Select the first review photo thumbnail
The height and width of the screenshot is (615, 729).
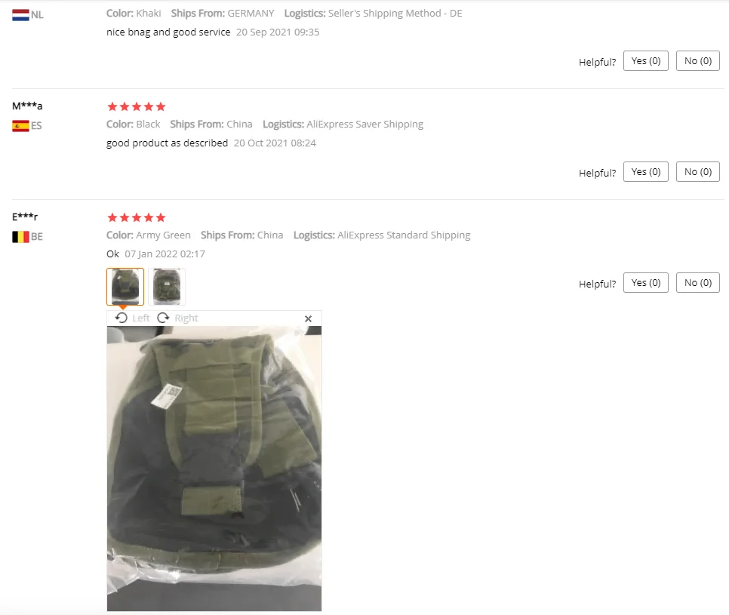[125, 286]
